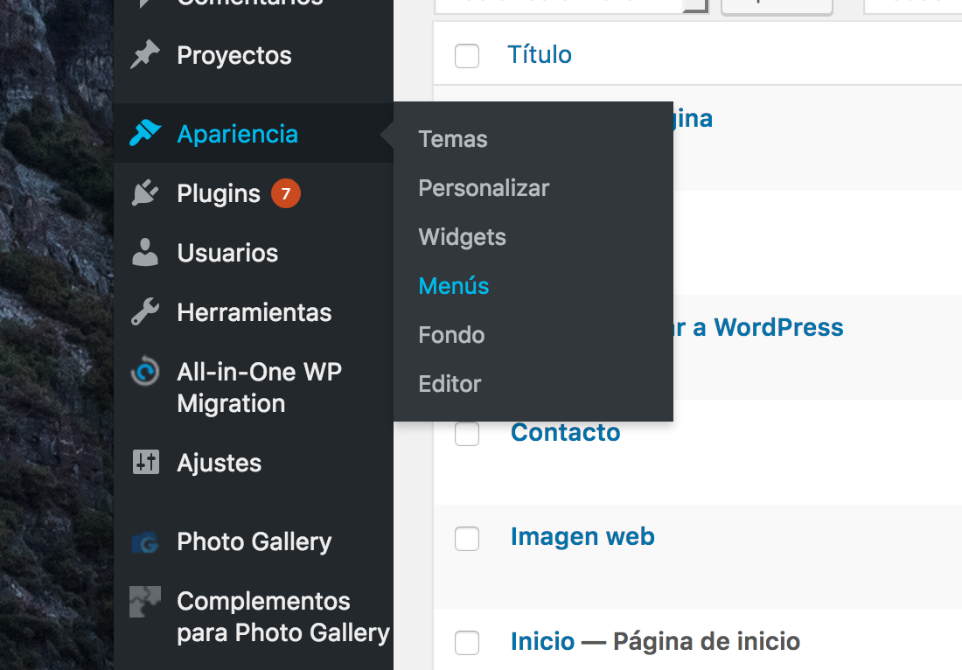This screenshot has height=670, width=962.
Task: Click the All-in-One WP Migration icon
Action: [x=145, y=371]
